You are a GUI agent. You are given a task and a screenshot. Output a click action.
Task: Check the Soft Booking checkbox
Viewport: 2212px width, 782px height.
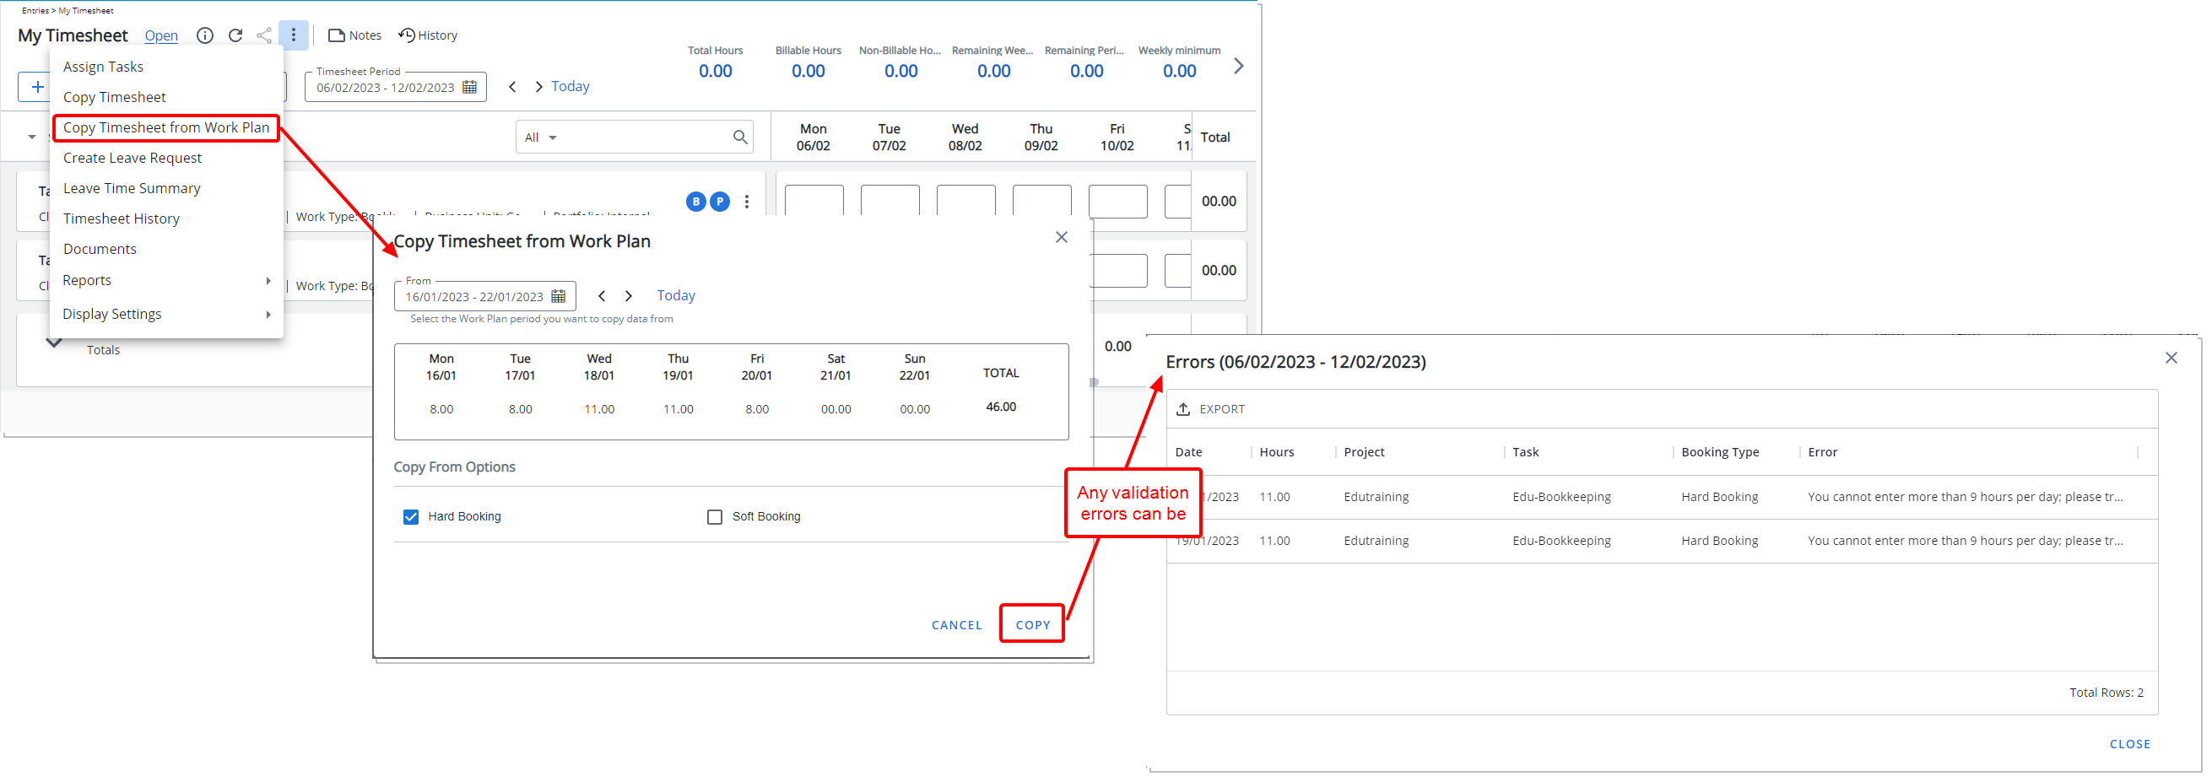click(715, 517)
